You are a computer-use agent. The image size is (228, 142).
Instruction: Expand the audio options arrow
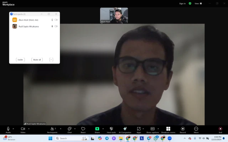coord(13,129)
